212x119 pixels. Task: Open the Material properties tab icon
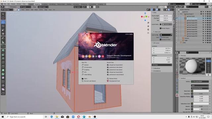tap(177, 95)
